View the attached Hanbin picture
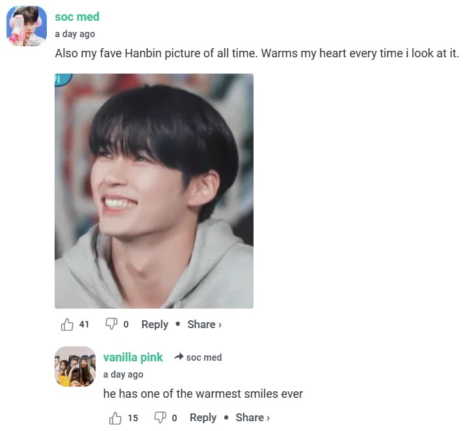Viewport: 470px width, 431px height. [154, 191]
